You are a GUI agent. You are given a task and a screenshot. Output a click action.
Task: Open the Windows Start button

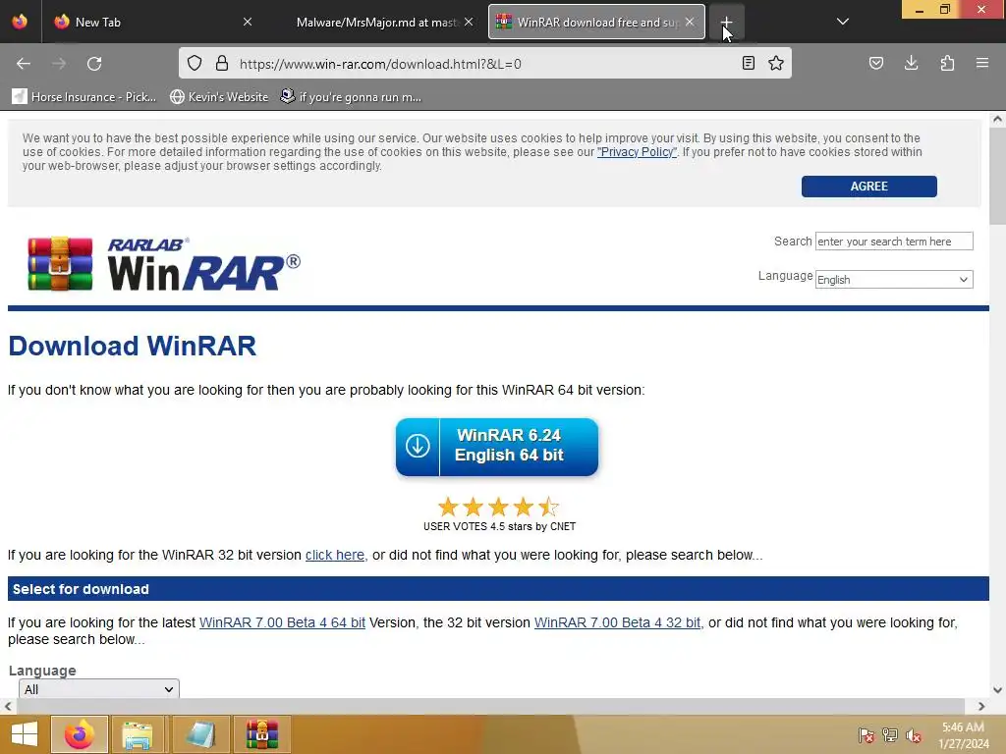25,734
